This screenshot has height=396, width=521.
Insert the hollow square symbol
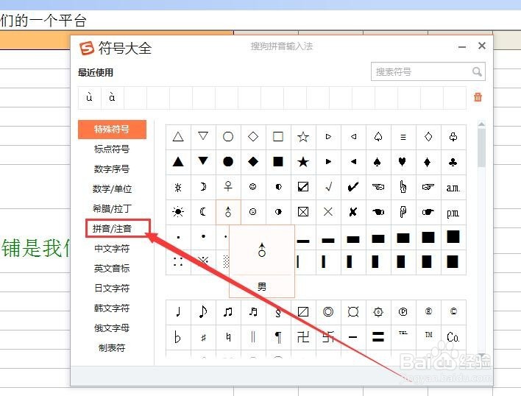point(278,137)
